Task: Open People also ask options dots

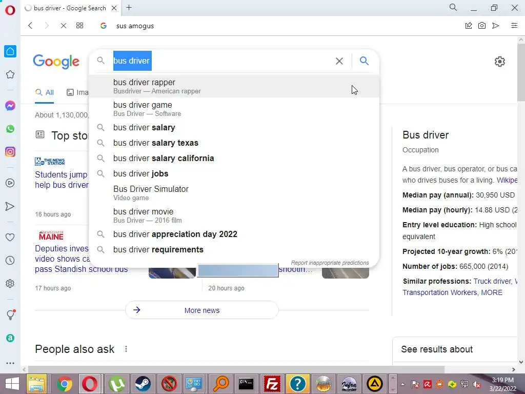Action: coord(126,349)
